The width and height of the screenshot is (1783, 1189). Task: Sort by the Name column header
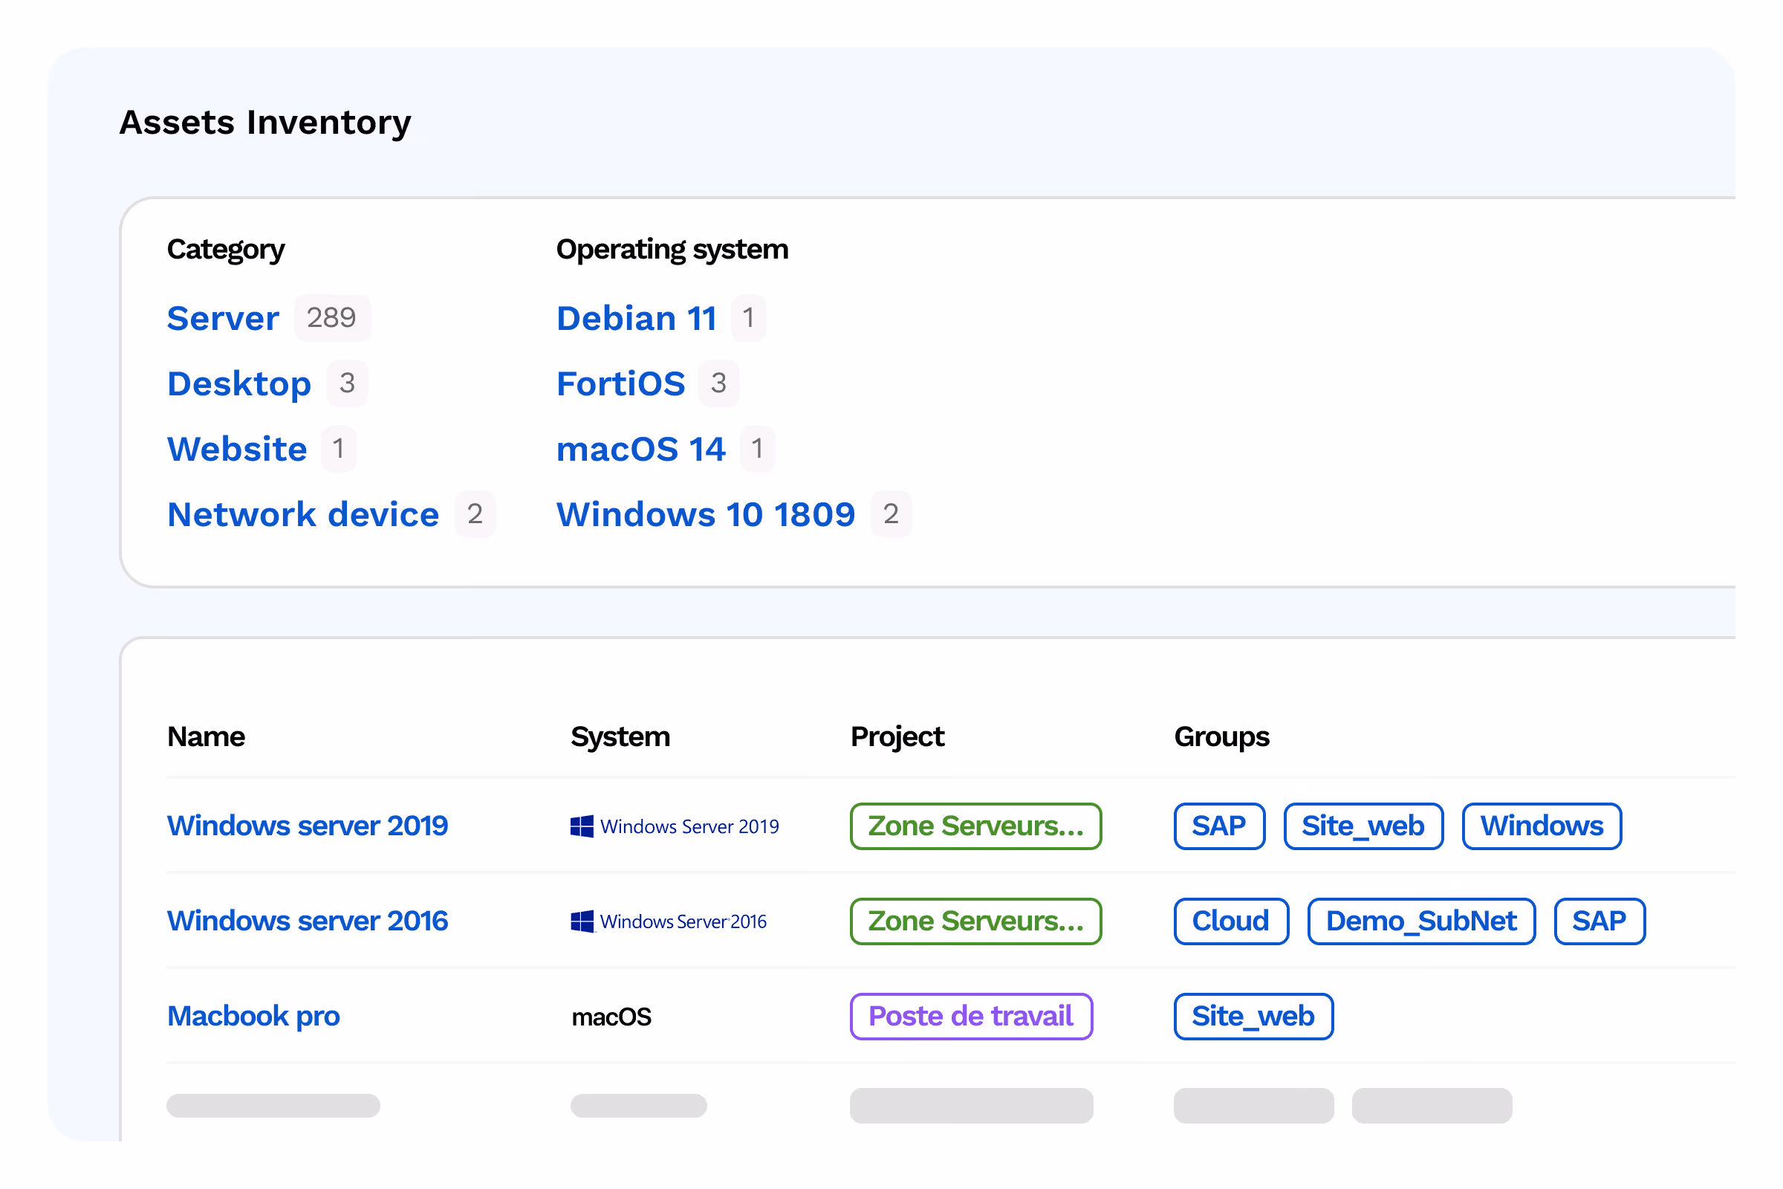206,737
